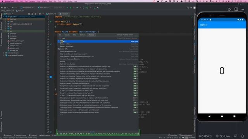Click Go Live in the bottom status bar
248x139 pixels.
click(223, 136)
